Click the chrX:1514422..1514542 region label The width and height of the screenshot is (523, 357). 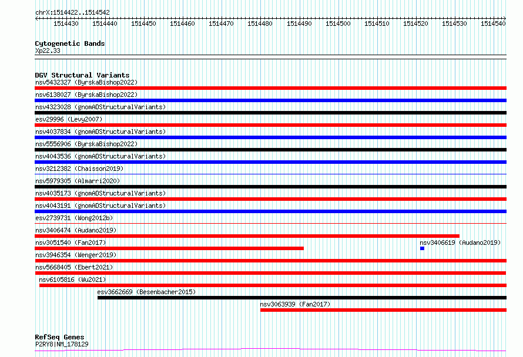[72, 12]
